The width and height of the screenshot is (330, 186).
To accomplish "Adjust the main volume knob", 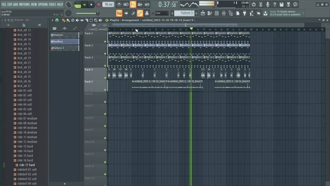I will tap(68, 4).
